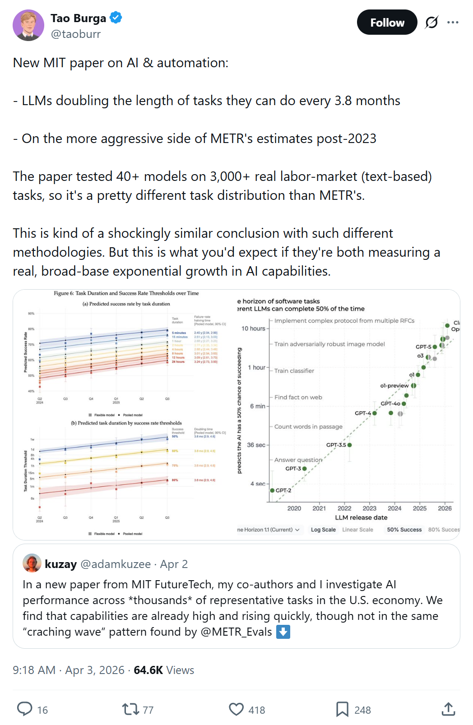This screenshot has height=725, width=473.
Task: Open the METR time horizon chart image
Action: 348,415
